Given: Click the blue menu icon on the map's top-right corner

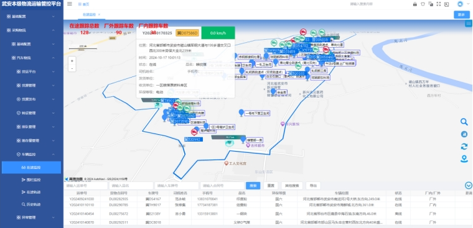Looking at the screenshot, I should [469, 24].
